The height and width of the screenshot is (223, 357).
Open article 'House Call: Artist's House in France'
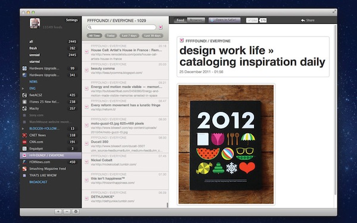(125, 52)
